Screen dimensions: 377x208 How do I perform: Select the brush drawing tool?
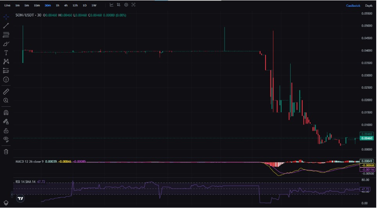point(6,44)
